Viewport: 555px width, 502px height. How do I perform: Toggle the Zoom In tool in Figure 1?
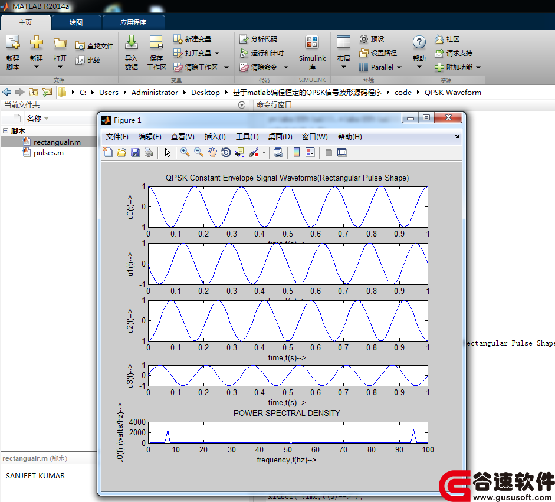click(x=185, y=153)
